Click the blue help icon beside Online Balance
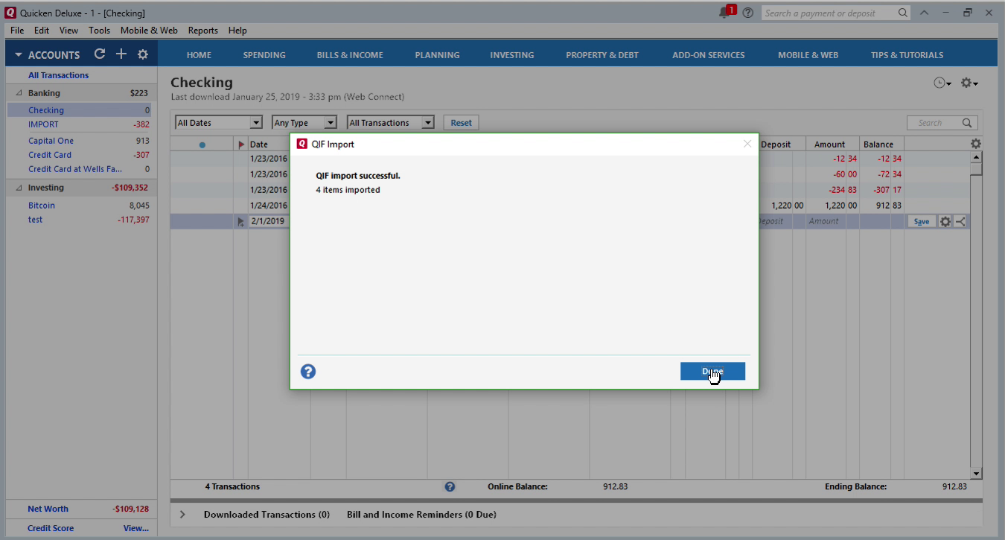Image resolution: width=1005 pixels, height=540 pixels. tap(450, 486)
